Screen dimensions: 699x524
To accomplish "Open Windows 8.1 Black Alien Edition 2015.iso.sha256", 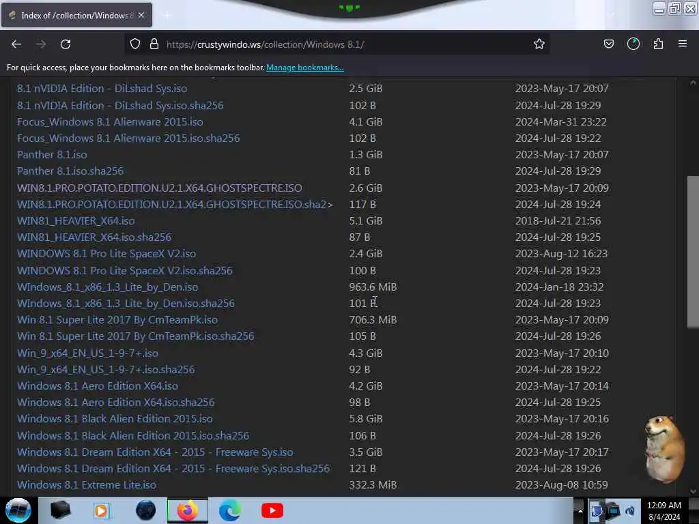I will point(133,436).
